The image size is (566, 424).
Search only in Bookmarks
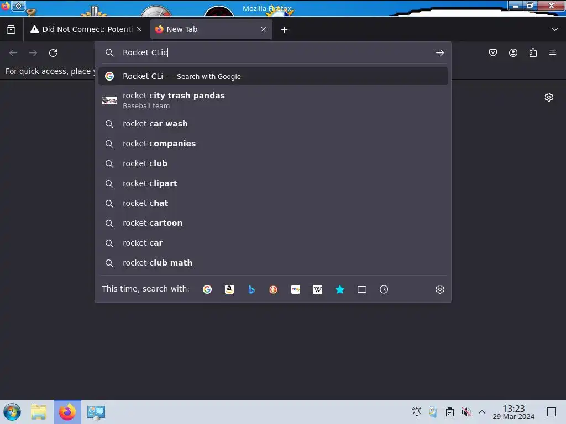(x=340, y=289)
